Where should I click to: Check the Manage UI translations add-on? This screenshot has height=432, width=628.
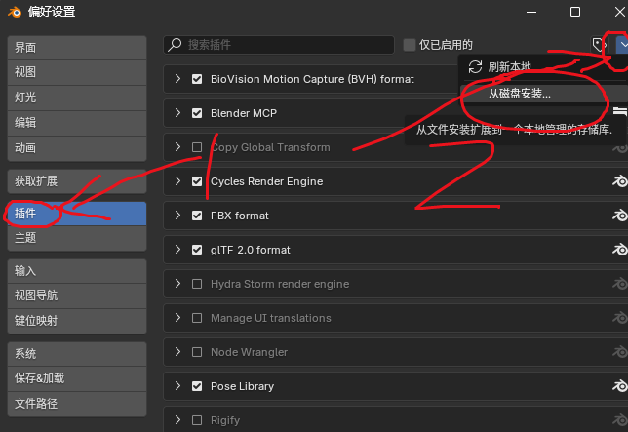[197, 318]
